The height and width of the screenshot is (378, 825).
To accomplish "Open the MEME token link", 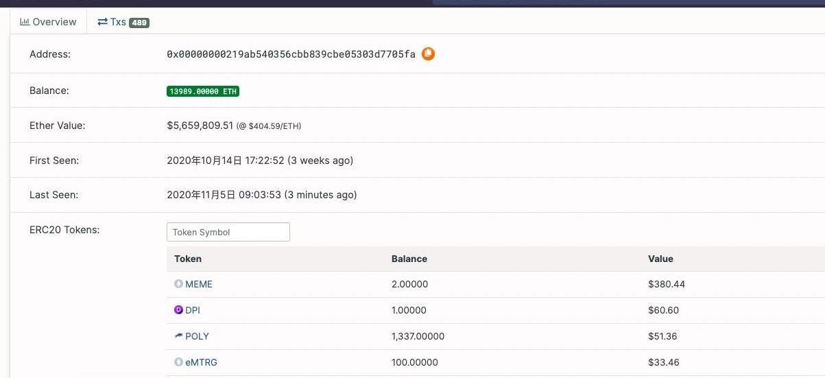I will tap(199, 284).
